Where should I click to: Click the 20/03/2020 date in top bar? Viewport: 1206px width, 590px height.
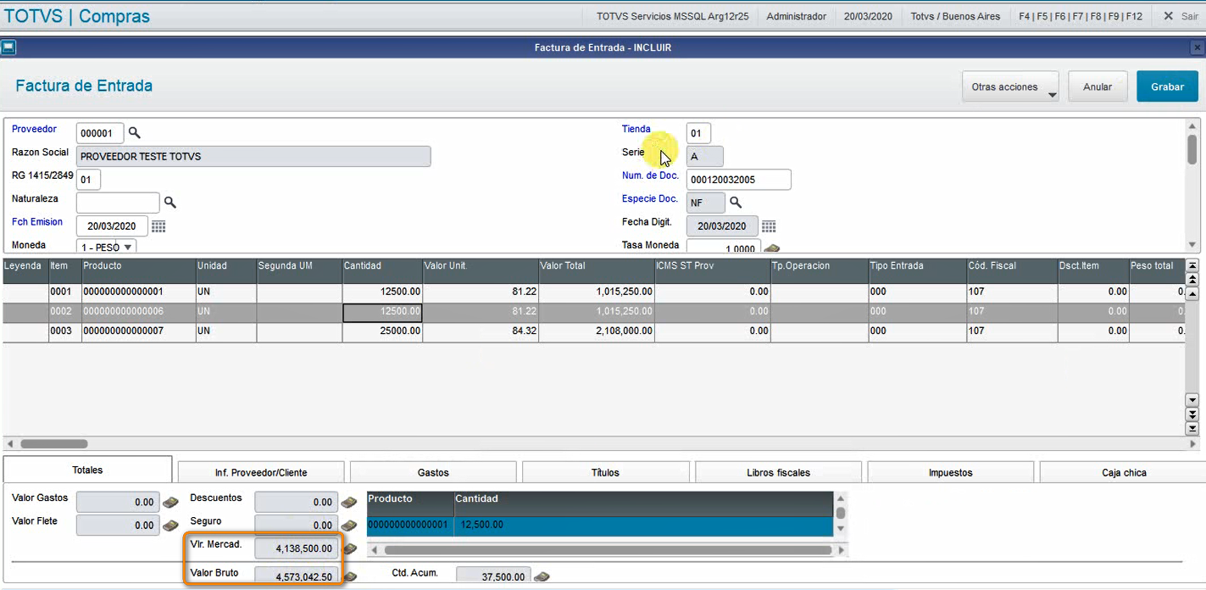pos(869,16)
